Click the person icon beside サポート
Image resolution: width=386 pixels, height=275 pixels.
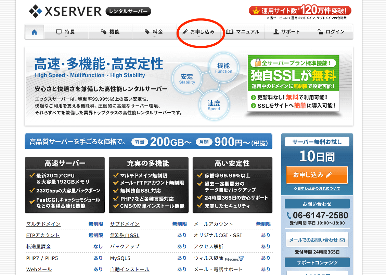coord(276,32)
